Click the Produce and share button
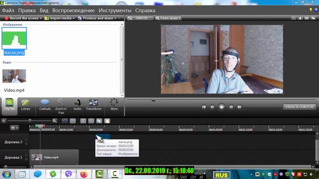319x179 pixels. tap(96, 18)
